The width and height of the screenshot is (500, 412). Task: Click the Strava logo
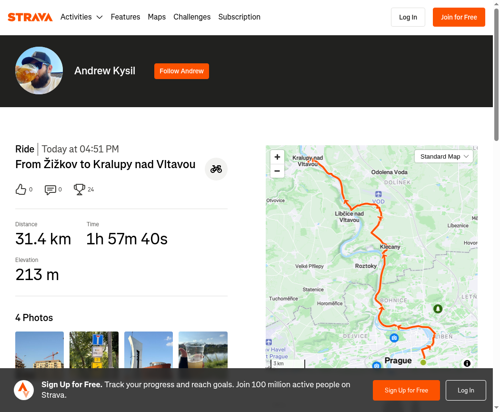tap(30, 17)
